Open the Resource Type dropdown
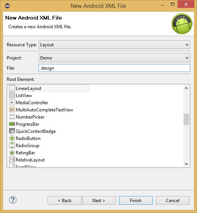The width and height of the screenshot is (197, 213). click(x=114, y=45)
